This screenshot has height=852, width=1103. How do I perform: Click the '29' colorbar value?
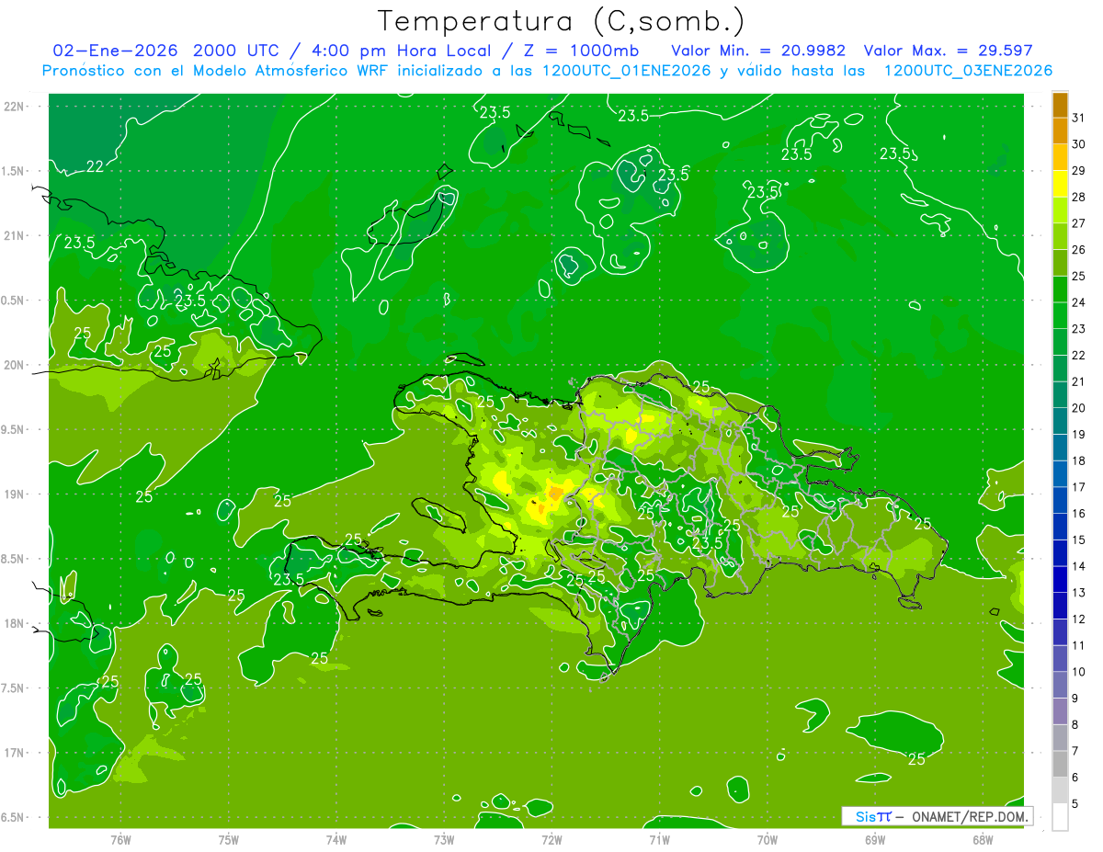click(x=1079, y=170)
